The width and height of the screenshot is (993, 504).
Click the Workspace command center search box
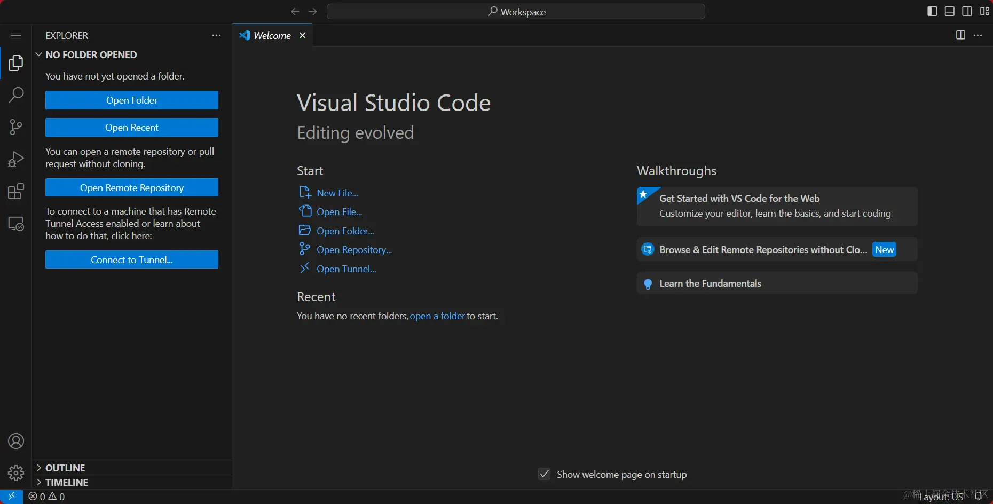[516, 12]
